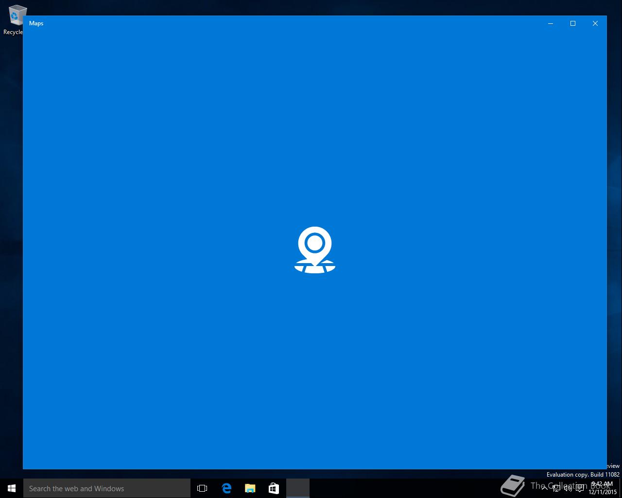The image size is (622, 498).
Task: Launch Microsoft Edge from the taskbar
Action: [x=226, y=488]
